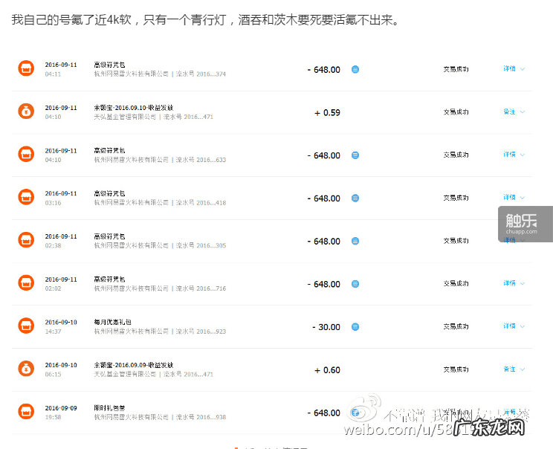Click the amount - 30.00
Image resolution: width=553 pixels, height=449 pixels.
click(x=326, y=327)
